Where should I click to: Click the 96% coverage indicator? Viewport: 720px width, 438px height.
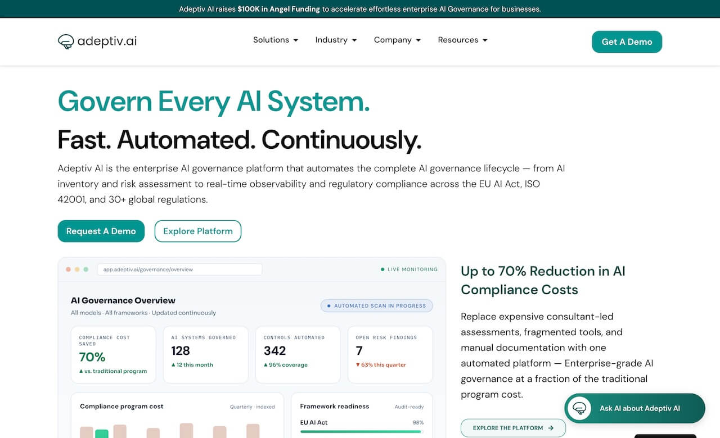[286, 365]
